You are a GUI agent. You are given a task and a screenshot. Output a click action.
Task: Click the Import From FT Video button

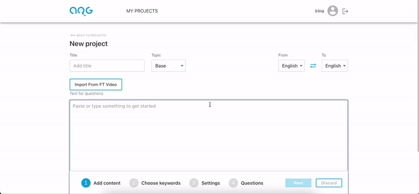point(96,84)
